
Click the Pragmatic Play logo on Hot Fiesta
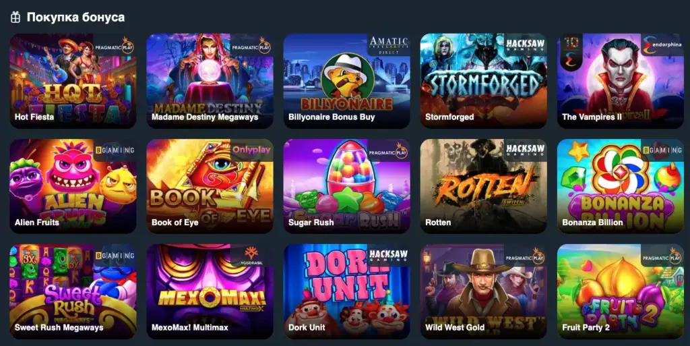pyautogui.click(x=115, y=47)
